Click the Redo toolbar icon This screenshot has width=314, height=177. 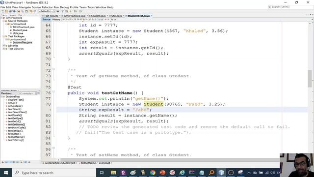(x=35, y=11)
